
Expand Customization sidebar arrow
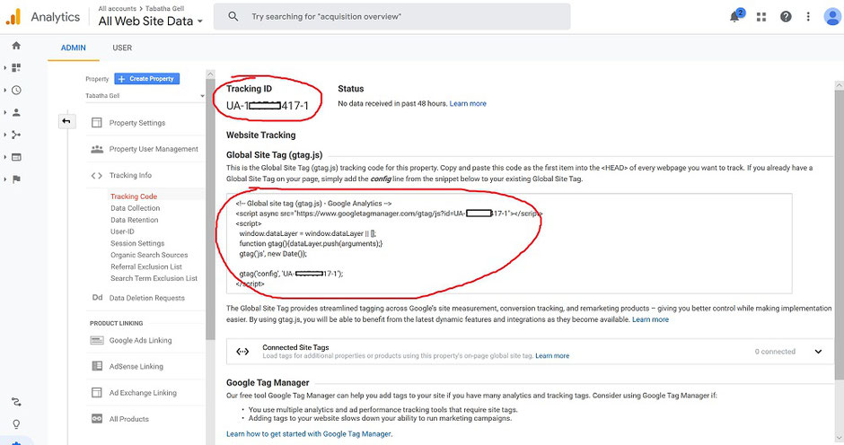point(5,68)
